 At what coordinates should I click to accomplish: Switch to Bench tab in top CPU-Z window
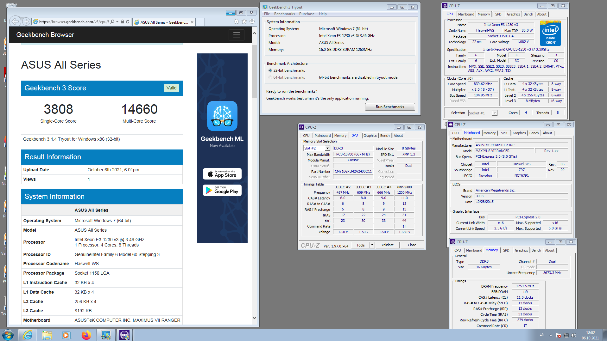coord(528,14)
